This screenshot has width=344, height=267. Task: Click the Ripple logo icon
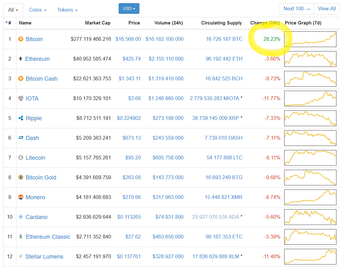21,118
